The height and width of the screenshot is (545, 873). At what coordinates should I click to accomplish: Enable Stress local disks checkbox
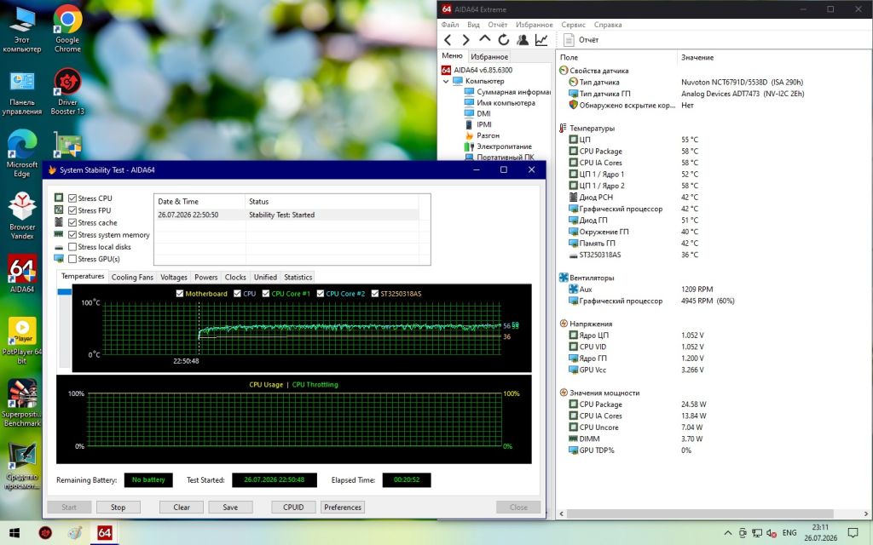pyautogui.click(x=72, y=246)
